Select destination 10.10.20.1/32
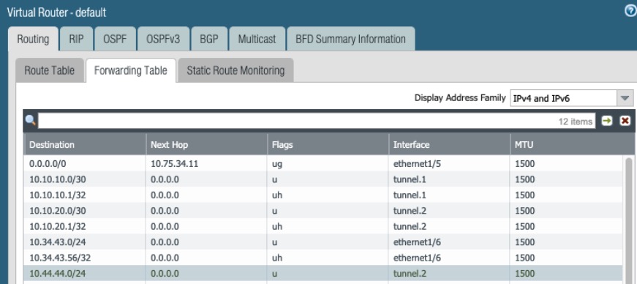Screen dimensions: 637x284 [57, 226]
